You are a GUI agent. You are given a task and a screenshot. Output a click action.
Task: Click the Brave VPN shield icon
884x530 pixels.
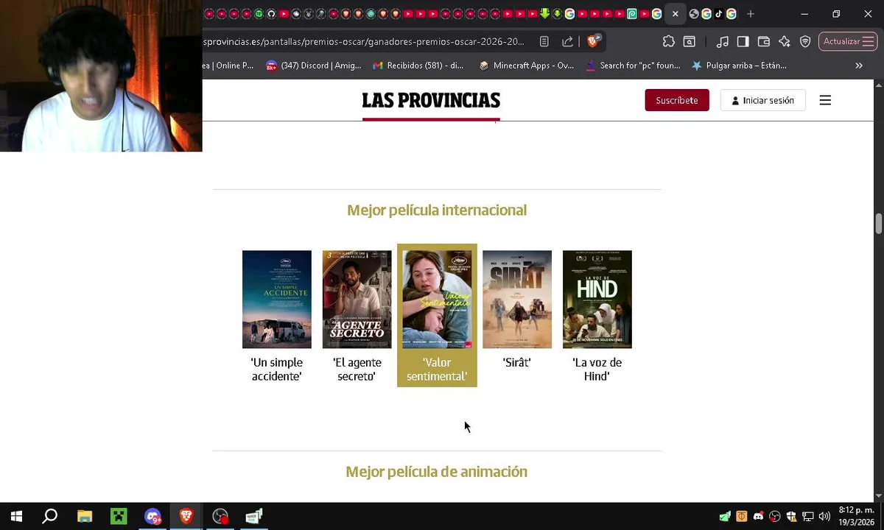coord(805,42)
